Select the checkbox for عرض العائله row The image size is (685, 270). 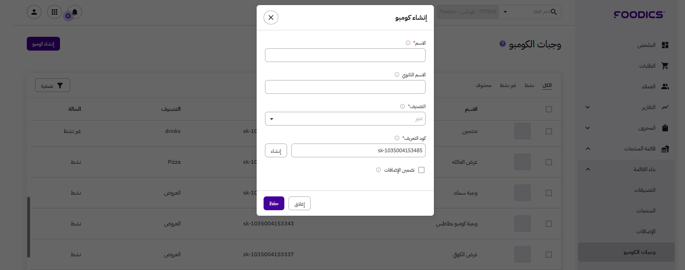tap(548, 162)
